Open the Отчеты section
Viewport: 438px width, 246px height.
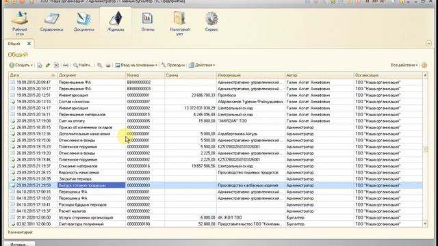pos(148,22)
